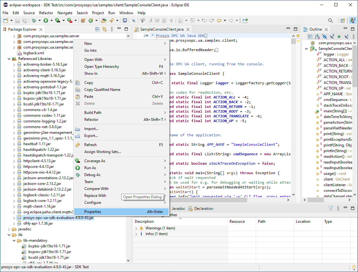
Task: Click the Debug bug icon in toolbar
Action: coord(34,21)
